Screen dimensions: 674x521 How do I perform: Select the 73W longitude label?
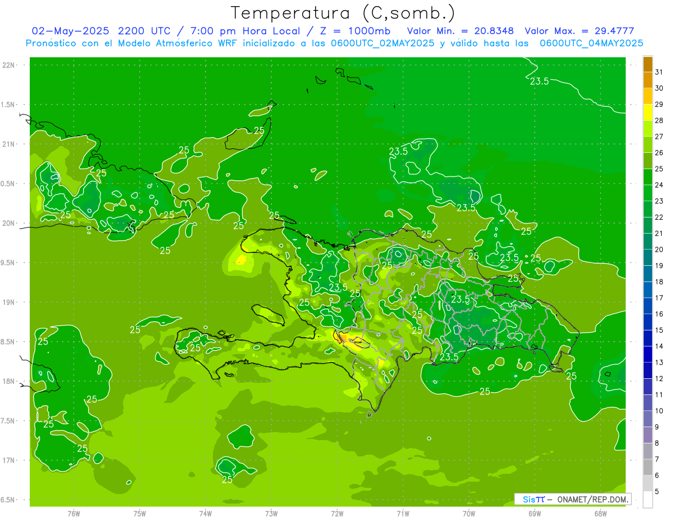pyautogui.click(x=271, y=514)
